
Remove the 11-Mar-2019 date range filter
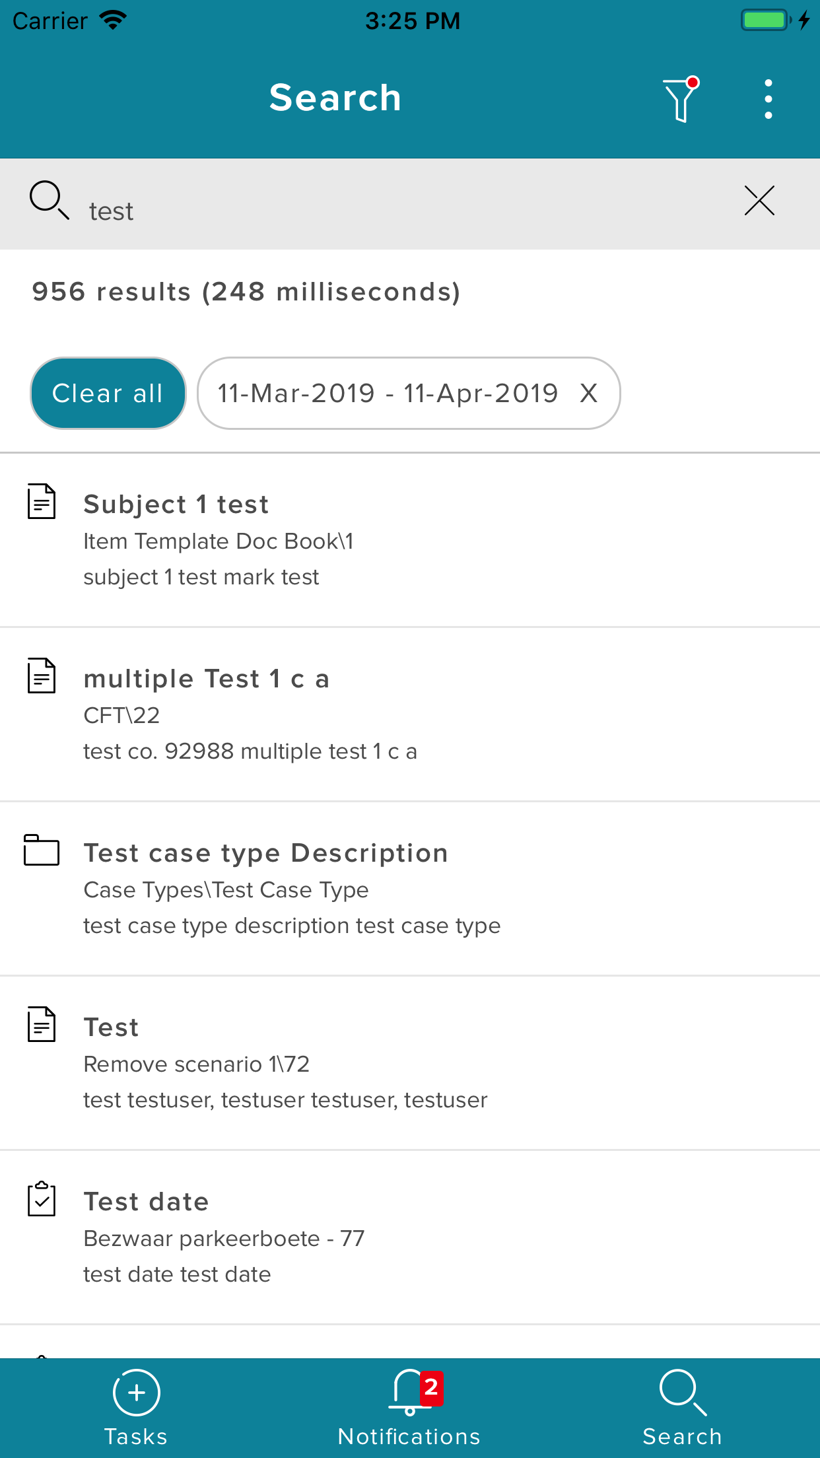(x=588, y=394)
